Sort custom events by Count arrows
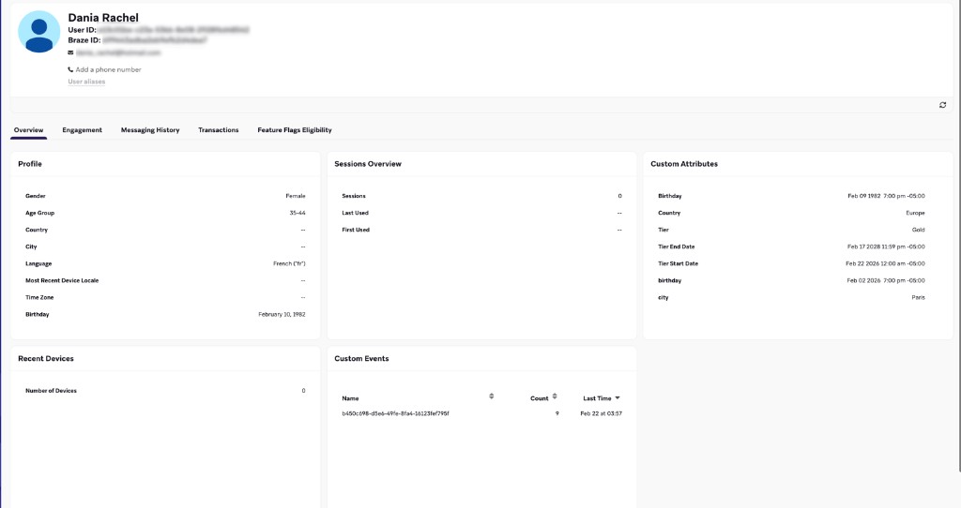The height and width of the screenshot is (508, 961). [555, 396]
